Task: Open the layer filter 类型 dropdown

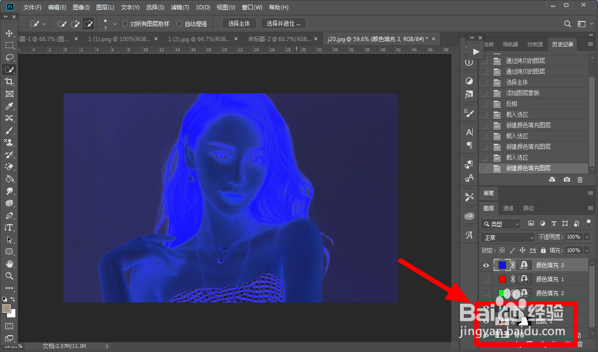Action: click(500, 224)
